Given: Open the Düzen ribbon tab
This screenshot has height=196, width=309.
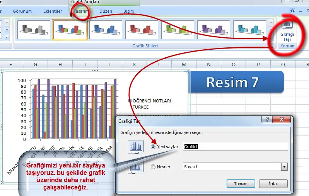Looking at the screenshot, I should click(106, 12).
